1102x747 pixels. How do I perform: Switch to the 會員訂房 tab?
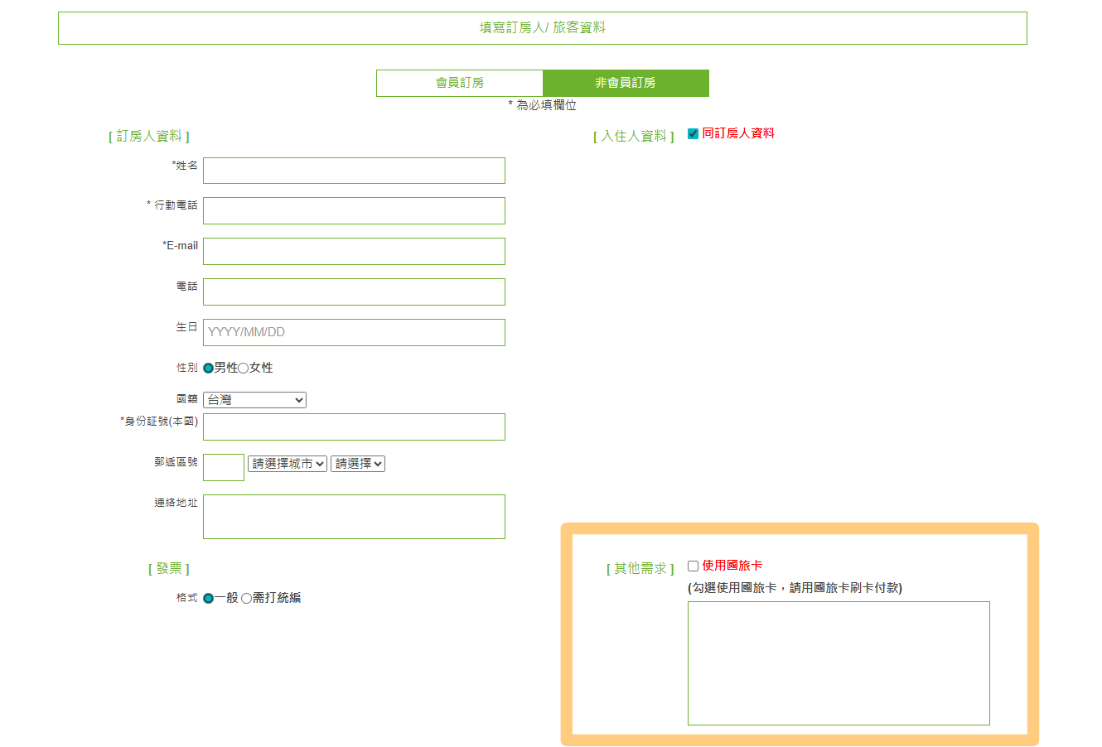[460, 83]
